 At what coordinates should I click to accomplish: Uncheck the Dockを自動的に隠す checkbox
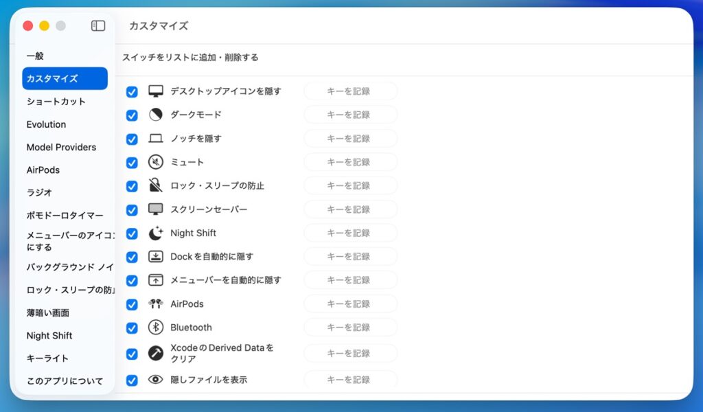(x=132, y=257)
